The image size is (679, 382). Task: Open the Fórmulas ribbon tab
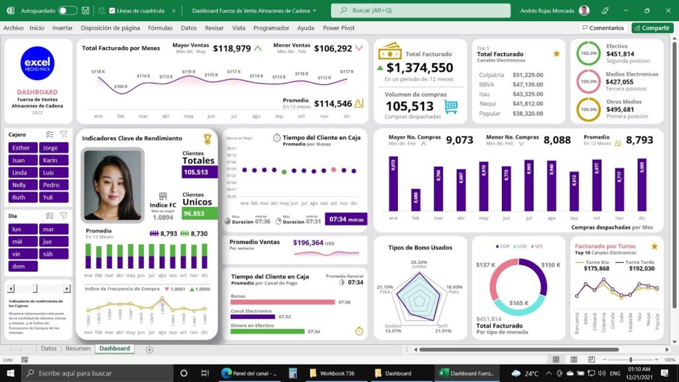160,28
